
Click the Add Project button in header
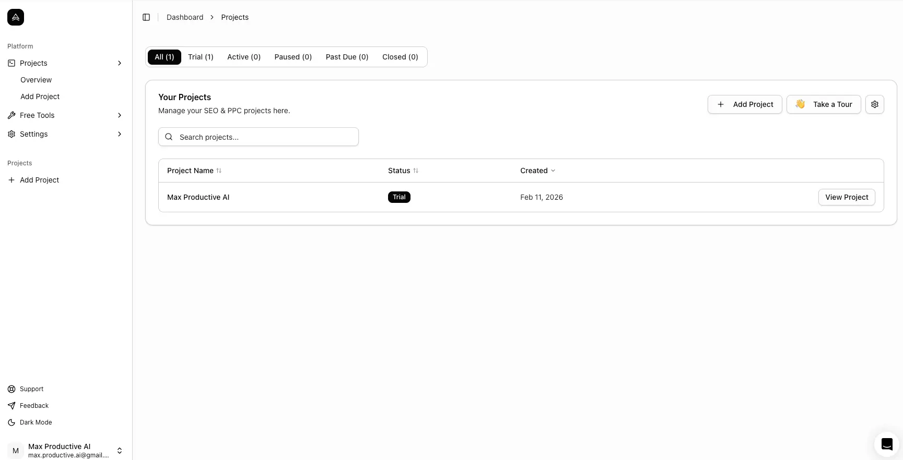pos(745,104)
